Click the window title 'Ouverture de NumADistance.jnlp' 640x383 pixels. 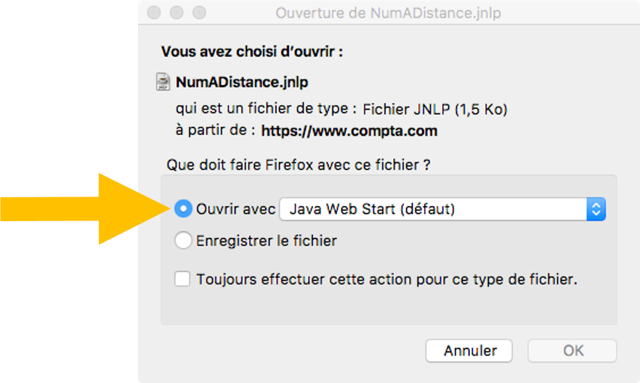click(x=388, y=13)
